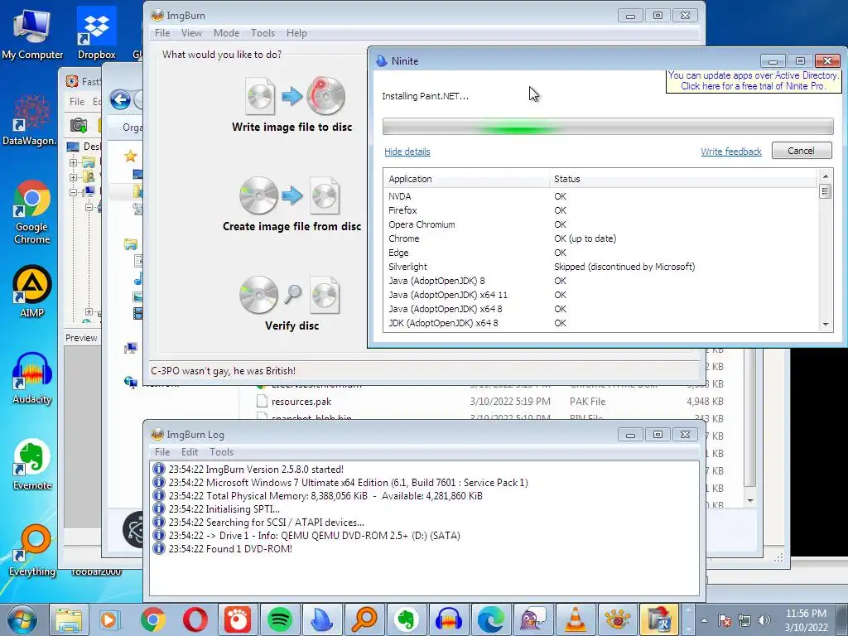
Task: Open Windows Media Player taskbar icon
Action: [108, 619]
